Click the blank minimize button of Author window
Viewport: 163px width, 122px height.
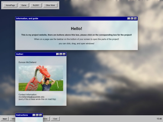tap(57, 54)
